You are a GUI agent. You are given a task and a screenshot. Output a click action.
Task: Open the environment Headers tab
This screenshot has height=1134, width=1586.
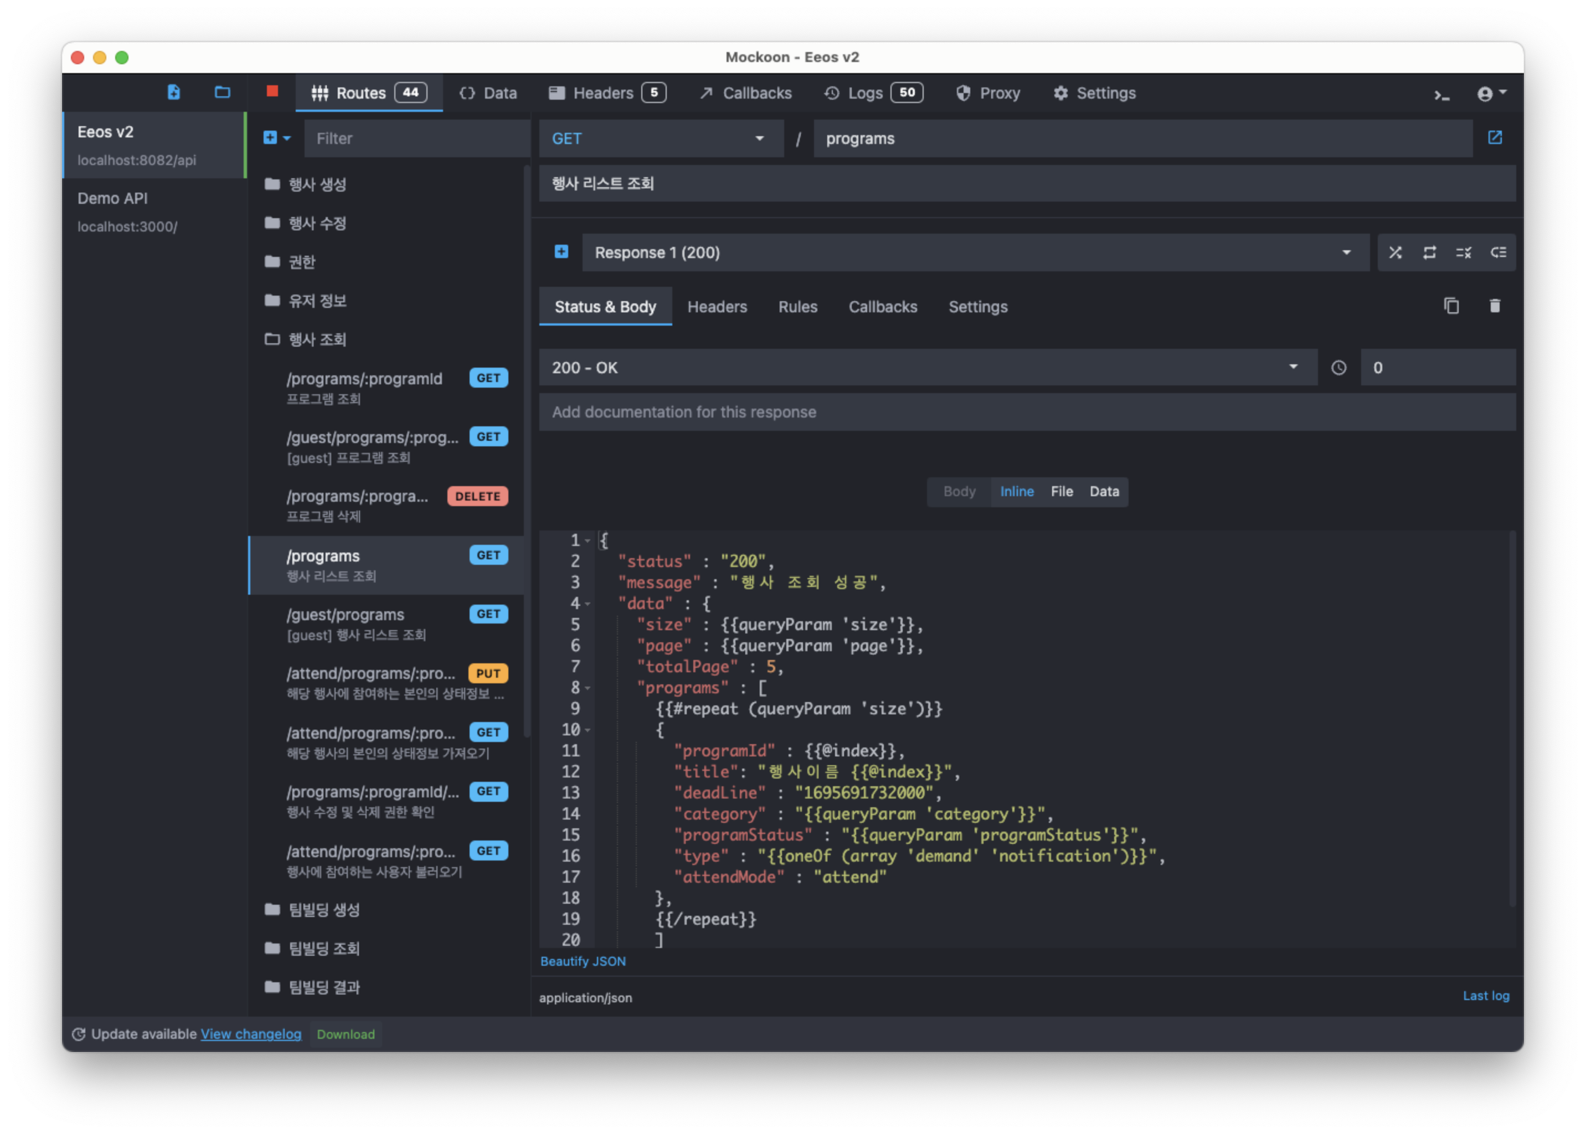tap(606, 93)
